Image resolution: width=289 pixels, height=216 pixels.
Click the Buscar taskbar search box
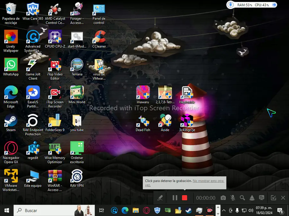click(x=54, y=211)
